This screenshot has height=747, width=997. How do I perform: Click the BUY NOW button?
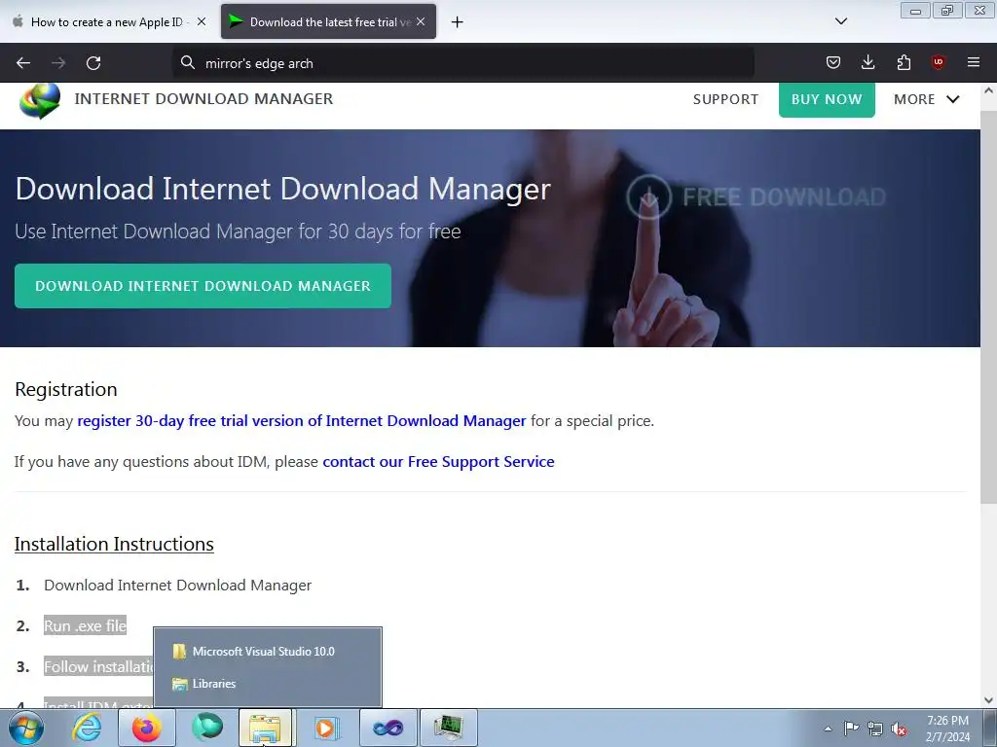coord(827,100)
